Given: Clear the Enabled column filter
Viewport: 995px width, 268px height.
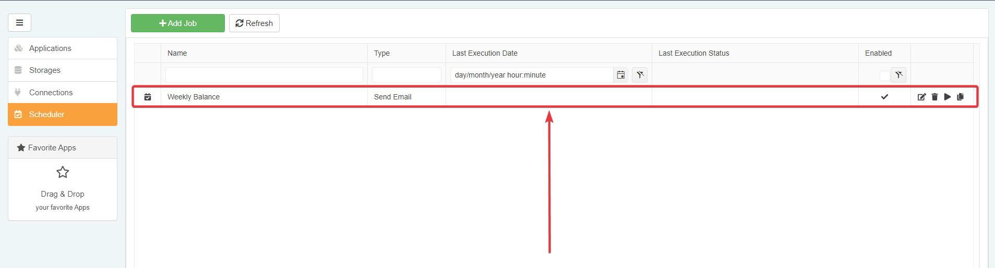Looking at the screenshot, I should (x=898, y=75).
